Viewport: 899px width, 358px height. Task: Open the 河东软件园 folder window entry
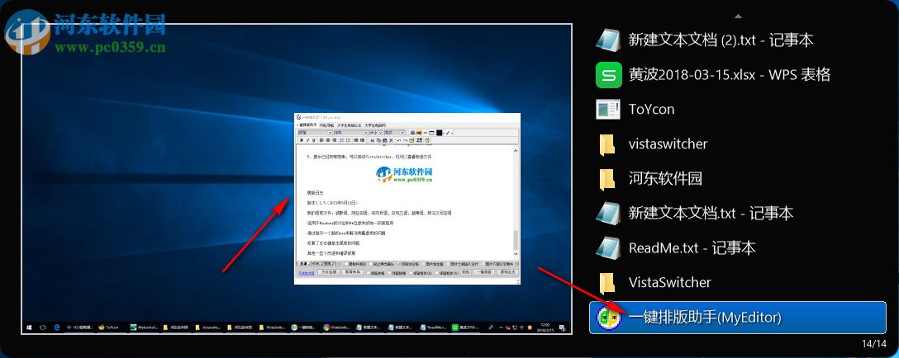pyautogui.click(x=737, y=178)
